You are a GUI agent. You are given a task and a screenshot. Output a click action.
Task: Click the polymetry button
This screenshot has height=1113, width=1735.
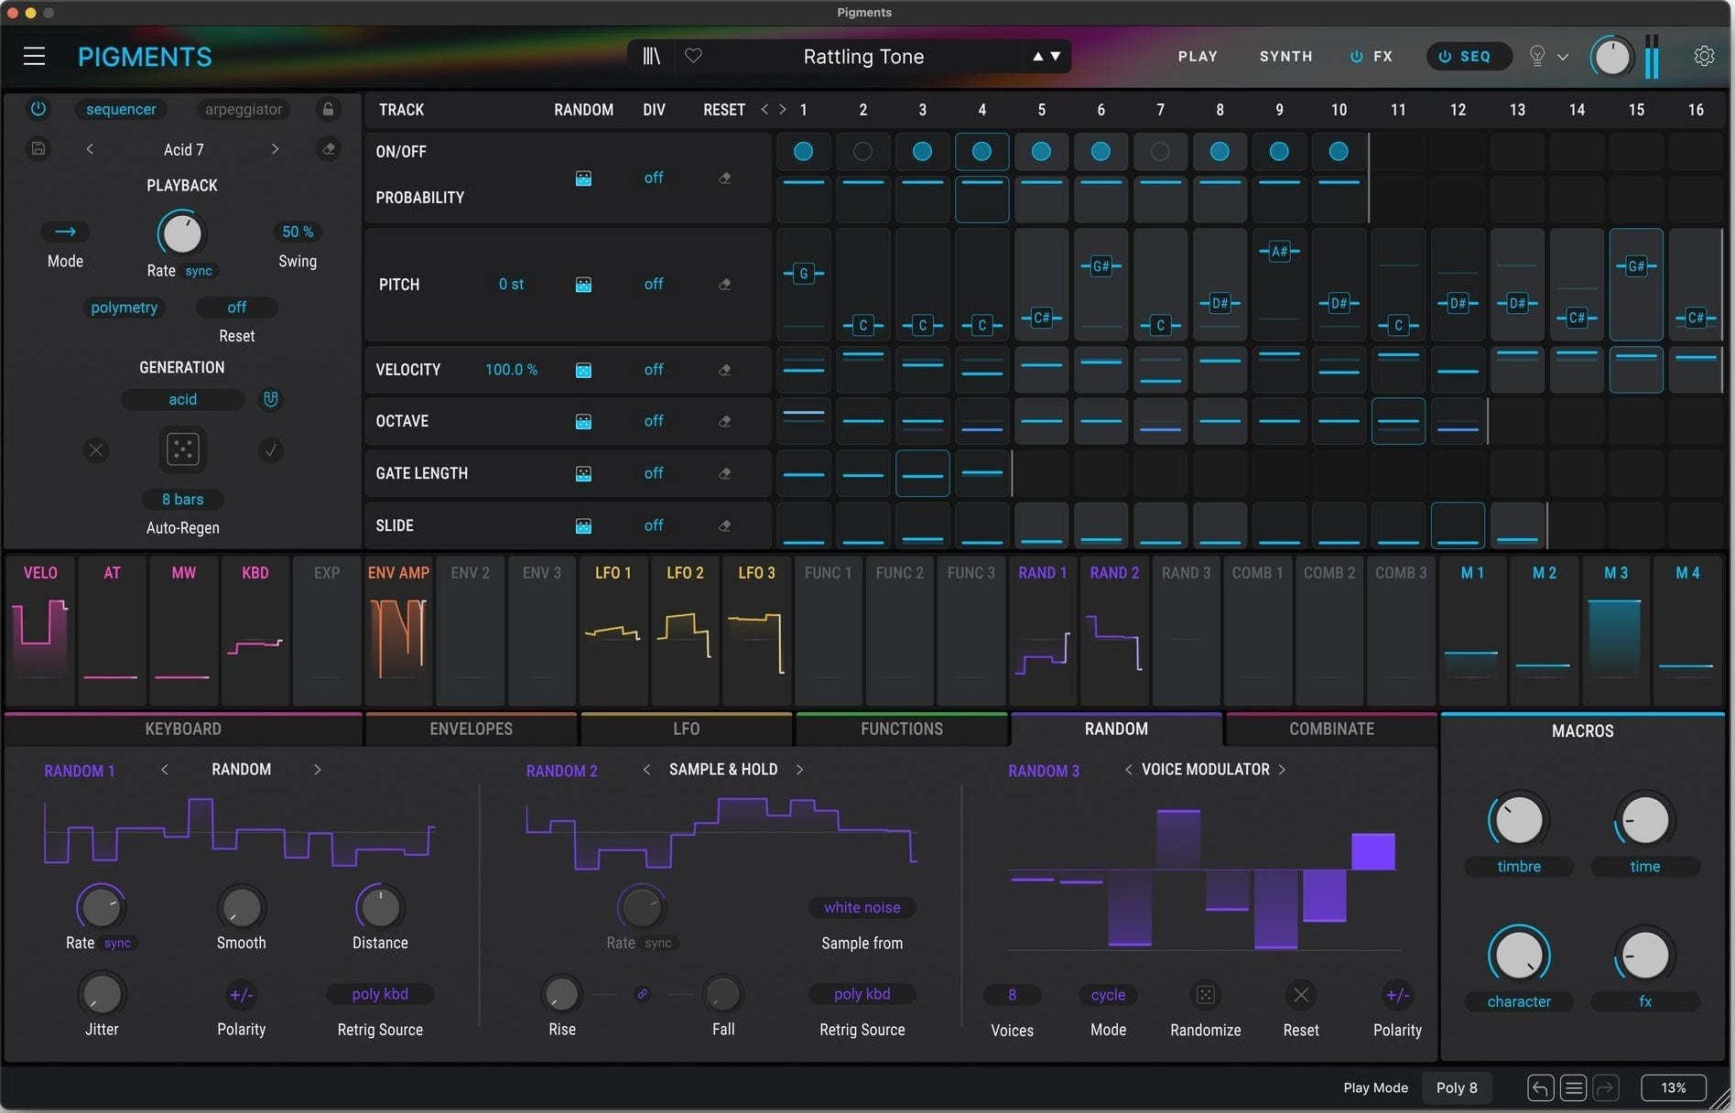pos(125,308)
